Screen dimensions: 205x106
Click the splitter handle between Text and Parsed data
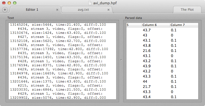[121, 60]
